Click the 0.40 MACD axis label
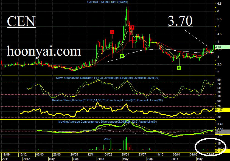 [x=220, y=124]
